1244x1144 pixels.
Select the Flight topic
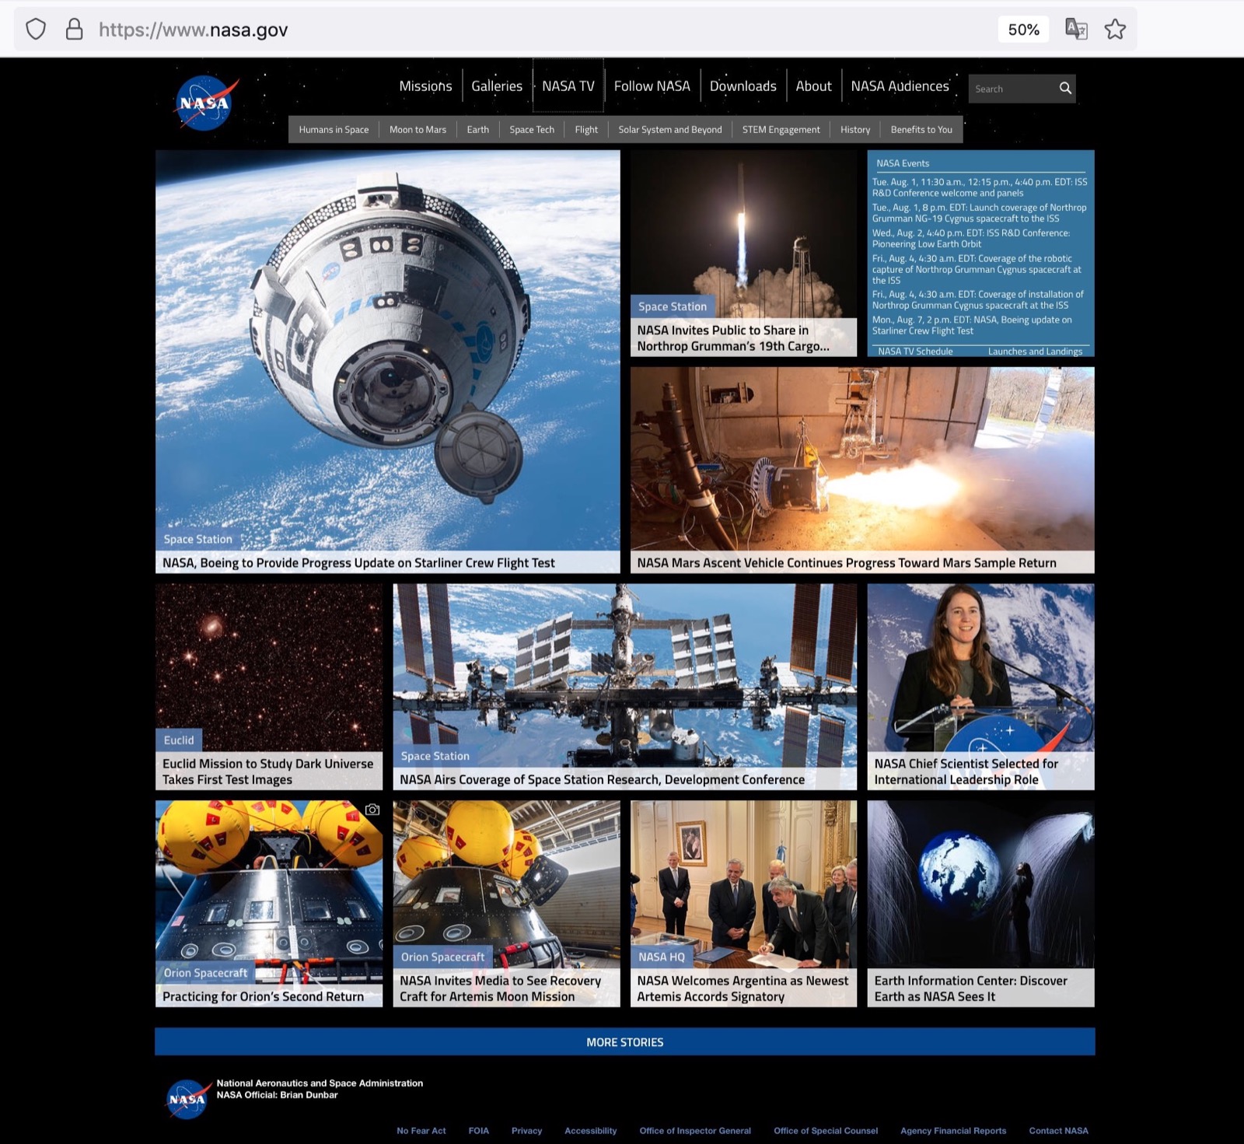586,130
